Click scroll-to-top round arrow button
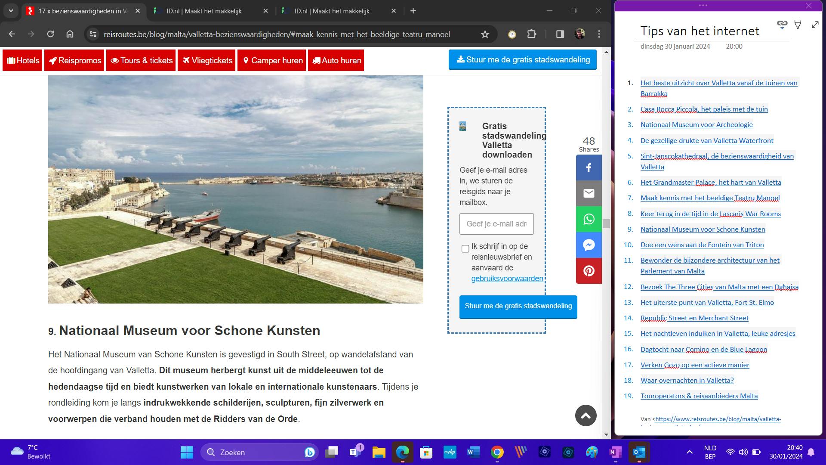Viewport: 826px width, 465px height. click(x=586, y=415)
